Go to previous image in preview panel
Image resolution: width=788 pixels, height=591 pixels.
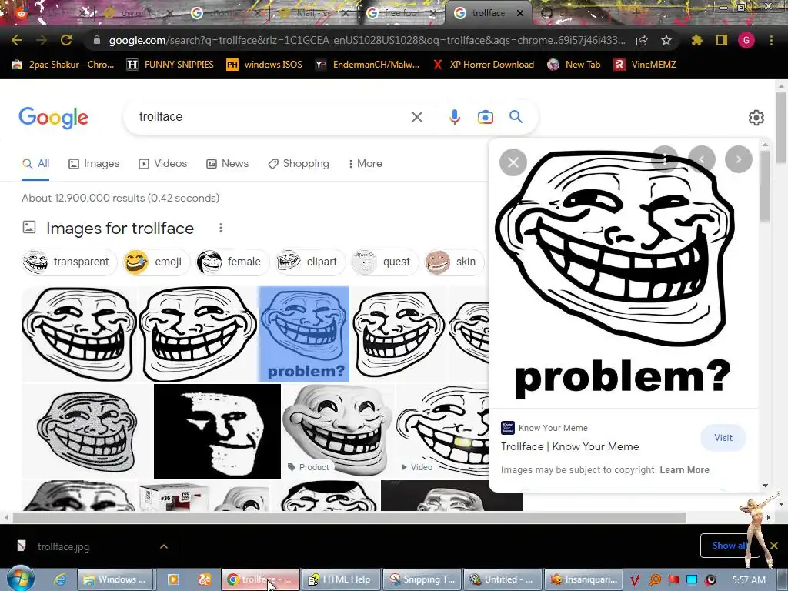click(702, 159)
